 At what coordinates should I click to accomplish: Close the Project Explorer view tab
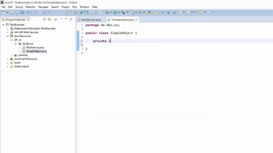(x=28, y=20)
